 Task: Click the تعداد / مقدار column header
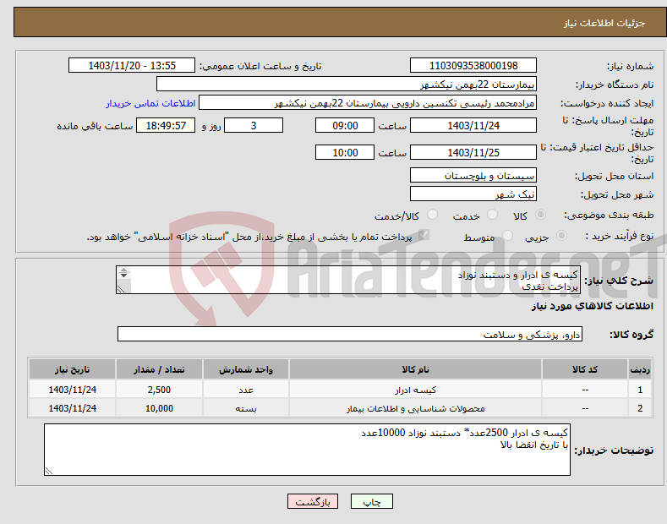coord(159,369)
